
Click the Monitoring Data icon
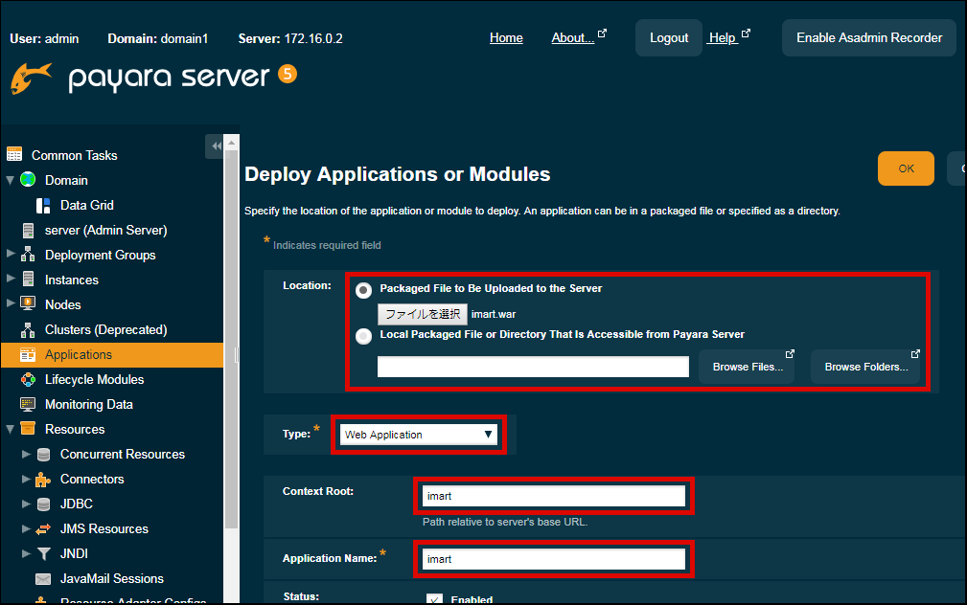pyautogui.click(x=28, y=404)
